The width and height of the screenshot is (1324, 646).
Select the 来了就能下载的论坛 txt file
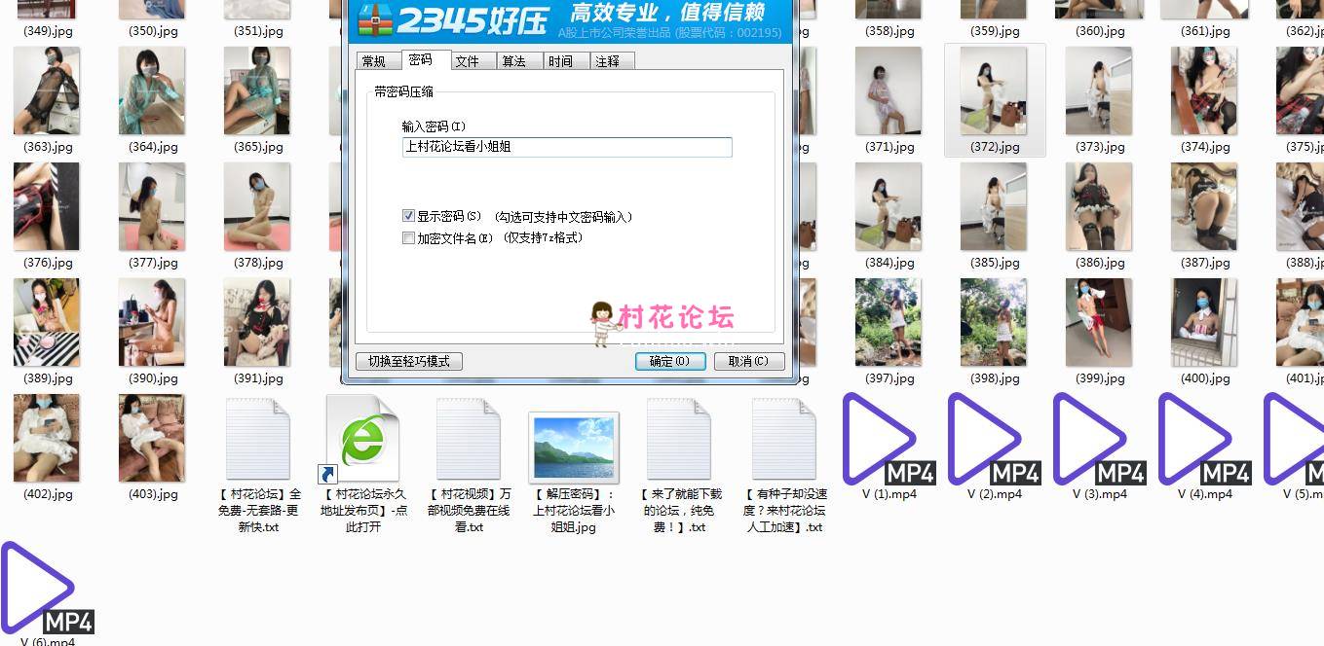[678, 440]
